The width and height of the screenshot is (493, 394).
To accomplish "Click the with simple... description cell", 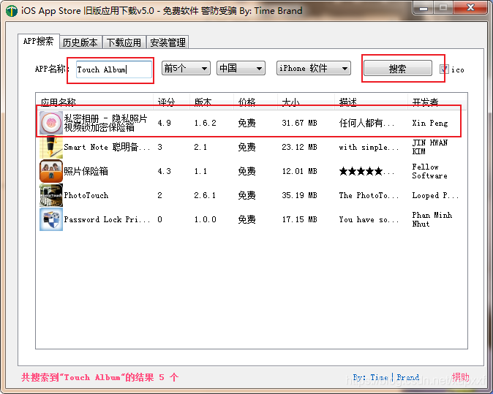I will pyautogui.click(x=369, y=147).
